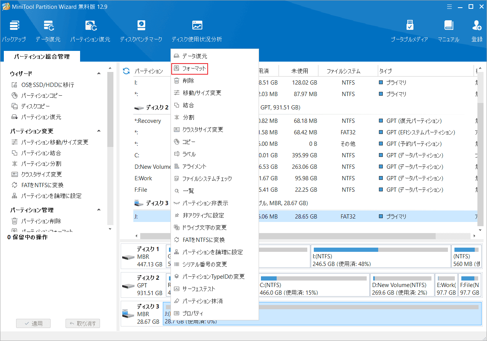The image size is (487, 341).
Task: Open ディスク使用状況分析 analyzer
Action: click(197, 31)
